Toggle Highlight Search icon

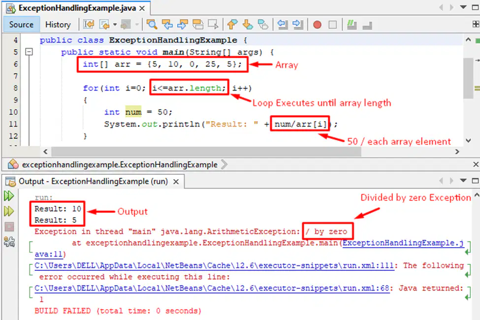(198, 24)
